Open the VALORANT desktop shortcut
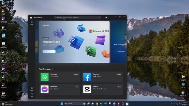This screenshot has height=106, width=189. pyautogui.click(x=4, y=86)
